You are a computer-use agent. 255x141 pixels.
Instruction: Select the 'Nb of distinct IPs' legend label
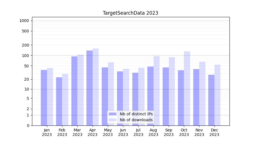136,114
